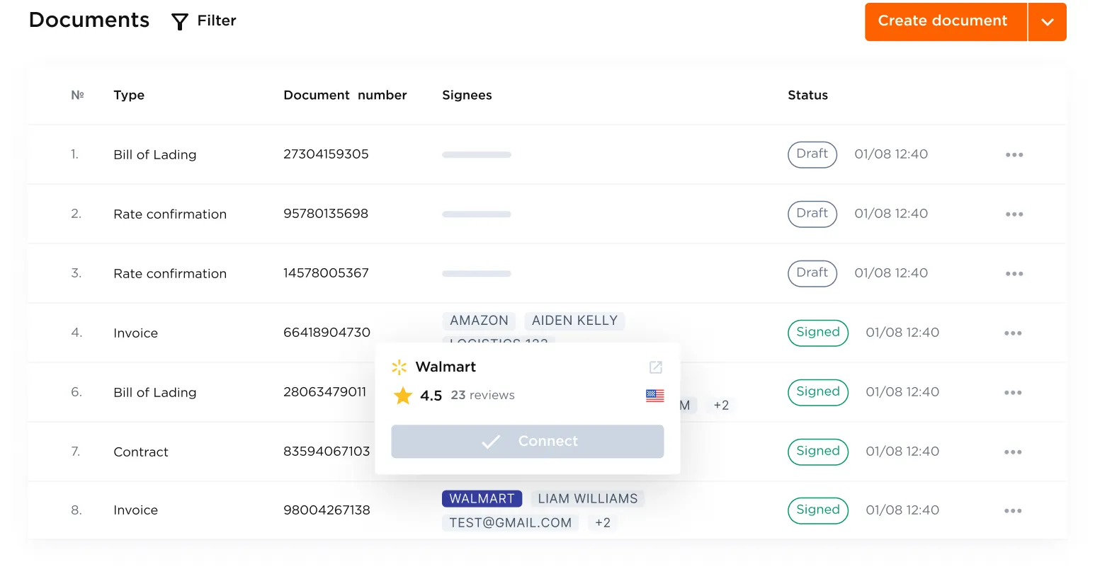The image size is (1095, 574).
Task: Open options menu for Bill of Lading 27304159305
Action: pyautogui.click(x=1014, y=154)
